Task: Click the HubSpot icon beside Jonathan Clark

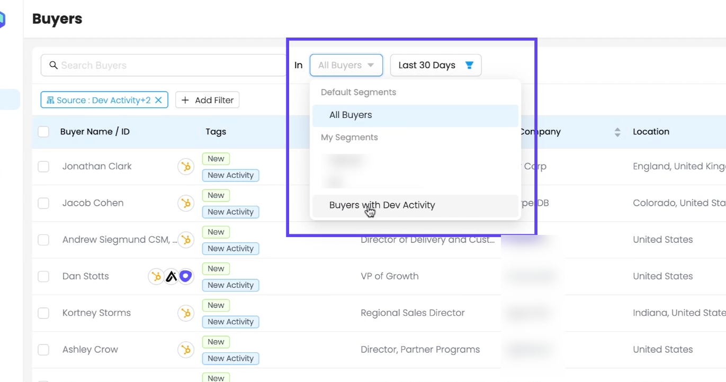Action: [x=185, y=167]
